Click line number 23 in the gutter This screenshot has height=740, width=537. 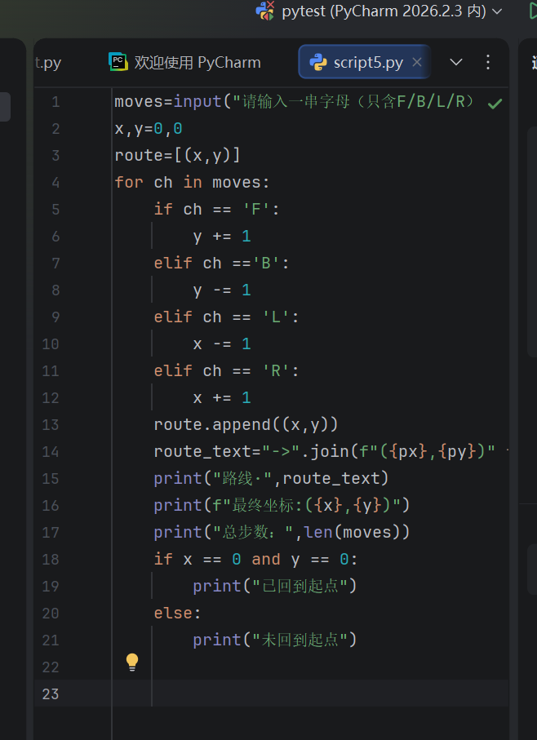[x=51, y=693]
